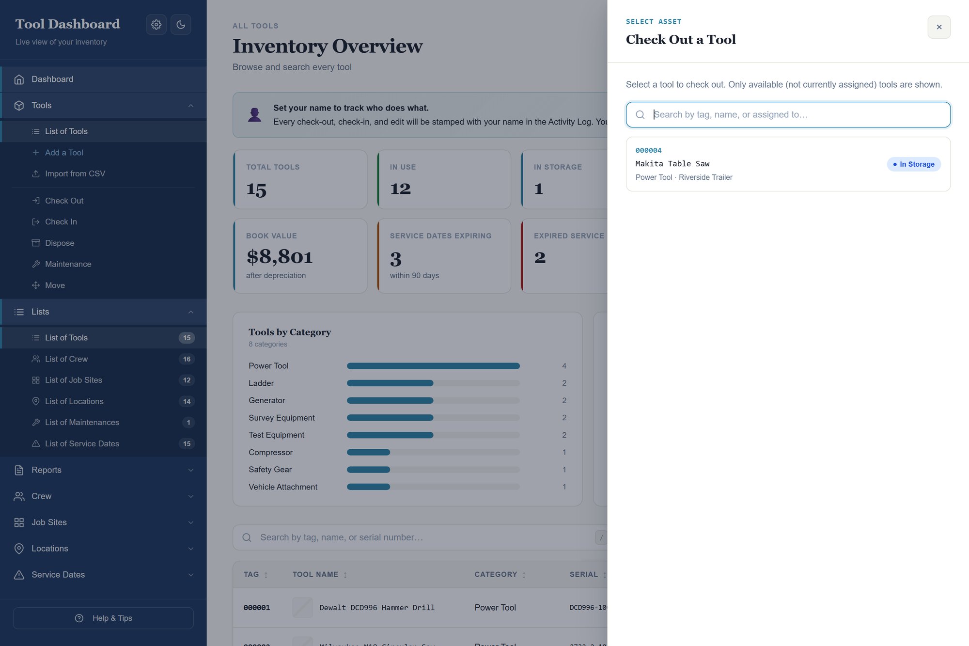The image size is (969, 646).
Task: Click the magnifier icon in the checkout search
Action: [640, 115]
